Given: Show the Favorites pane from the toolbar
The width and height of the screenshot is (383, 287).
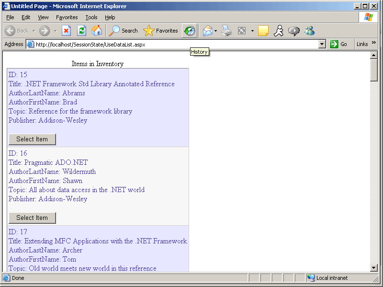Looking at the screenshot, I should point(161,31).
